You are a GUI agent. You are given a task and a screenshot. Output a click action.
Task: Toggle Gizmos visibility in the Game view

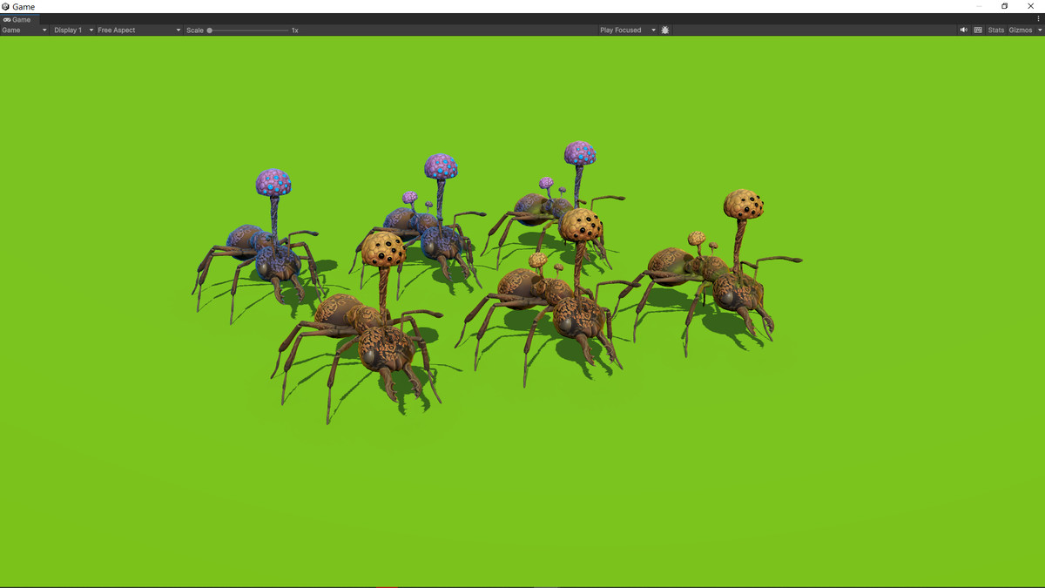click(1019, 30)
